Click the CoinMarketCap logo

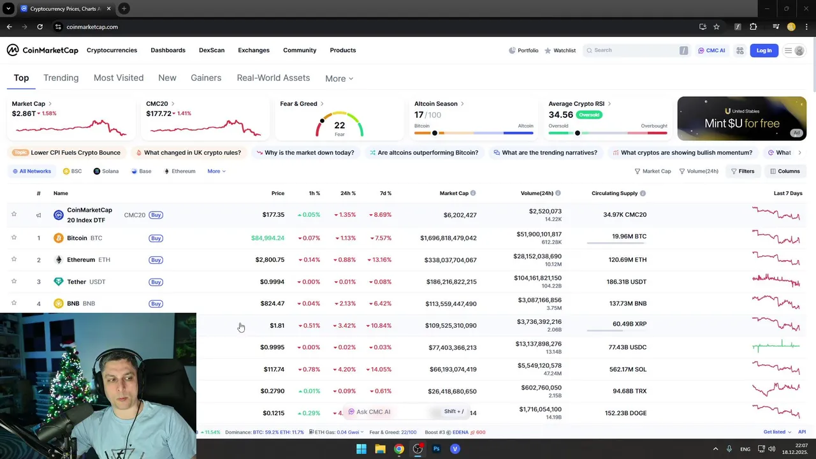point(42,50)
